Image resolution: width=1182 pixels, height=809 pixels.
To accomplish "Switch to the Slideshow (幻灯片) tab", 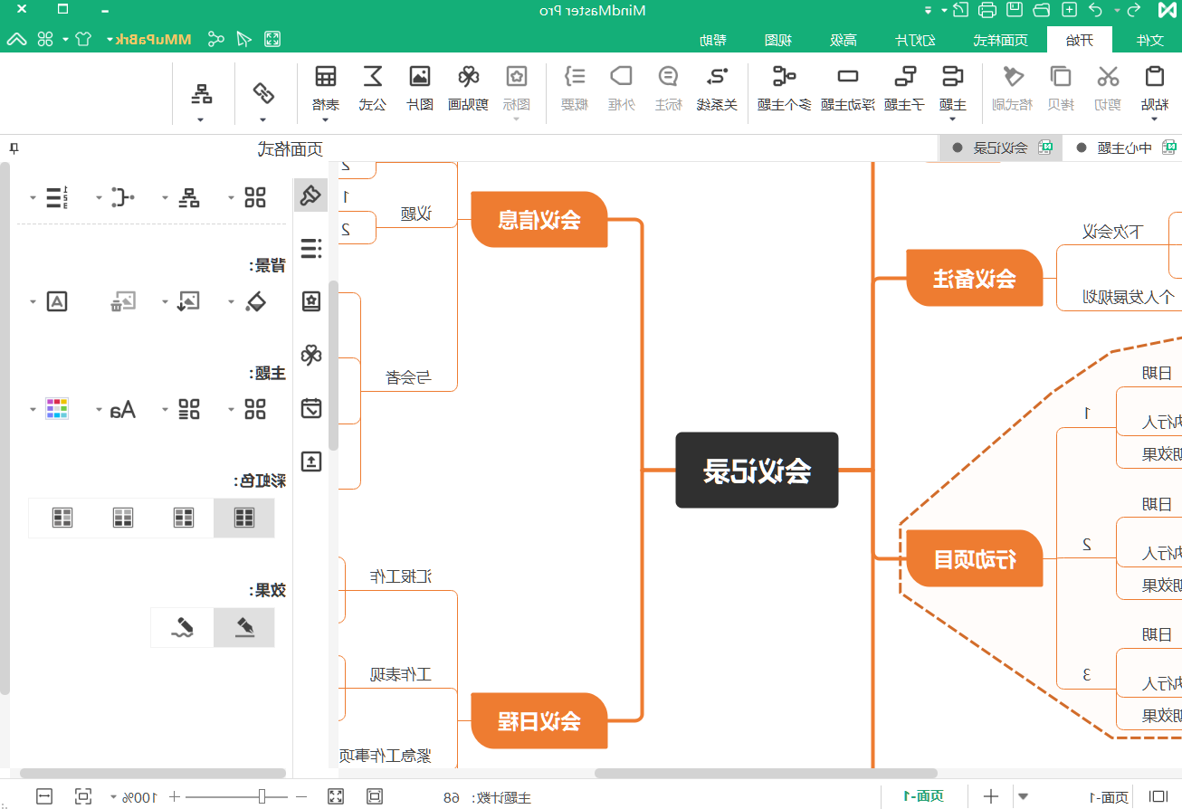I will coord(914,40).
